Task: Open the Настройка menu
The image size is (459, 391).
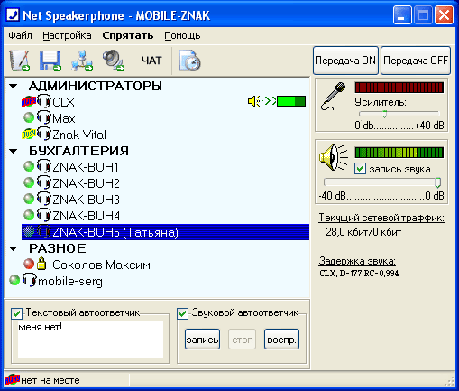Action: [x=67, y=35]
